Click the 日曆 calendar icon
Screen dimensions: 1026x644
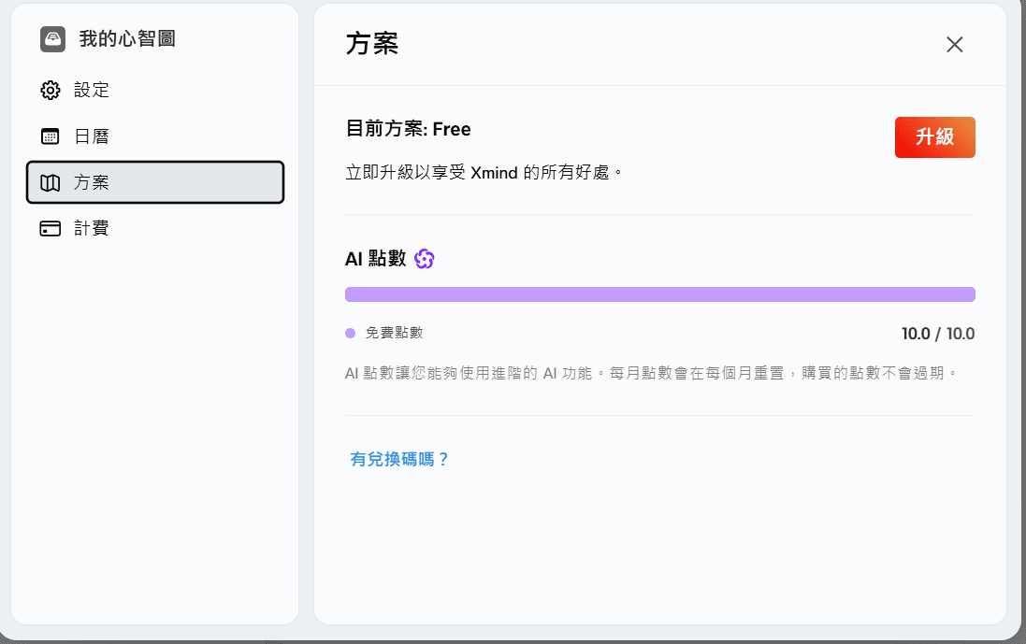(x=50, y=136)
